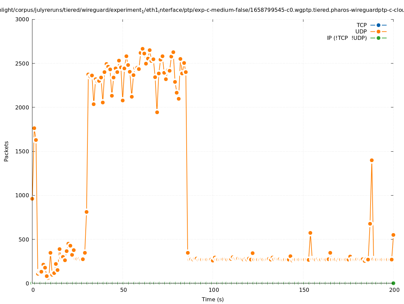The image size is (404, 304).
Task: Click the UDP point near 570 packets
Action: (310, 233)
